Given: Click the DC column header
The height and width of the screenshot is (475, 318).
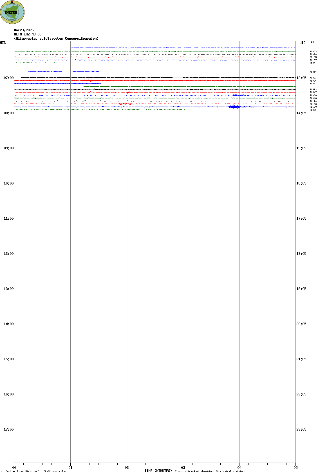Looking at the screenshot, I should pyautogui.click(x=312, y=42).
